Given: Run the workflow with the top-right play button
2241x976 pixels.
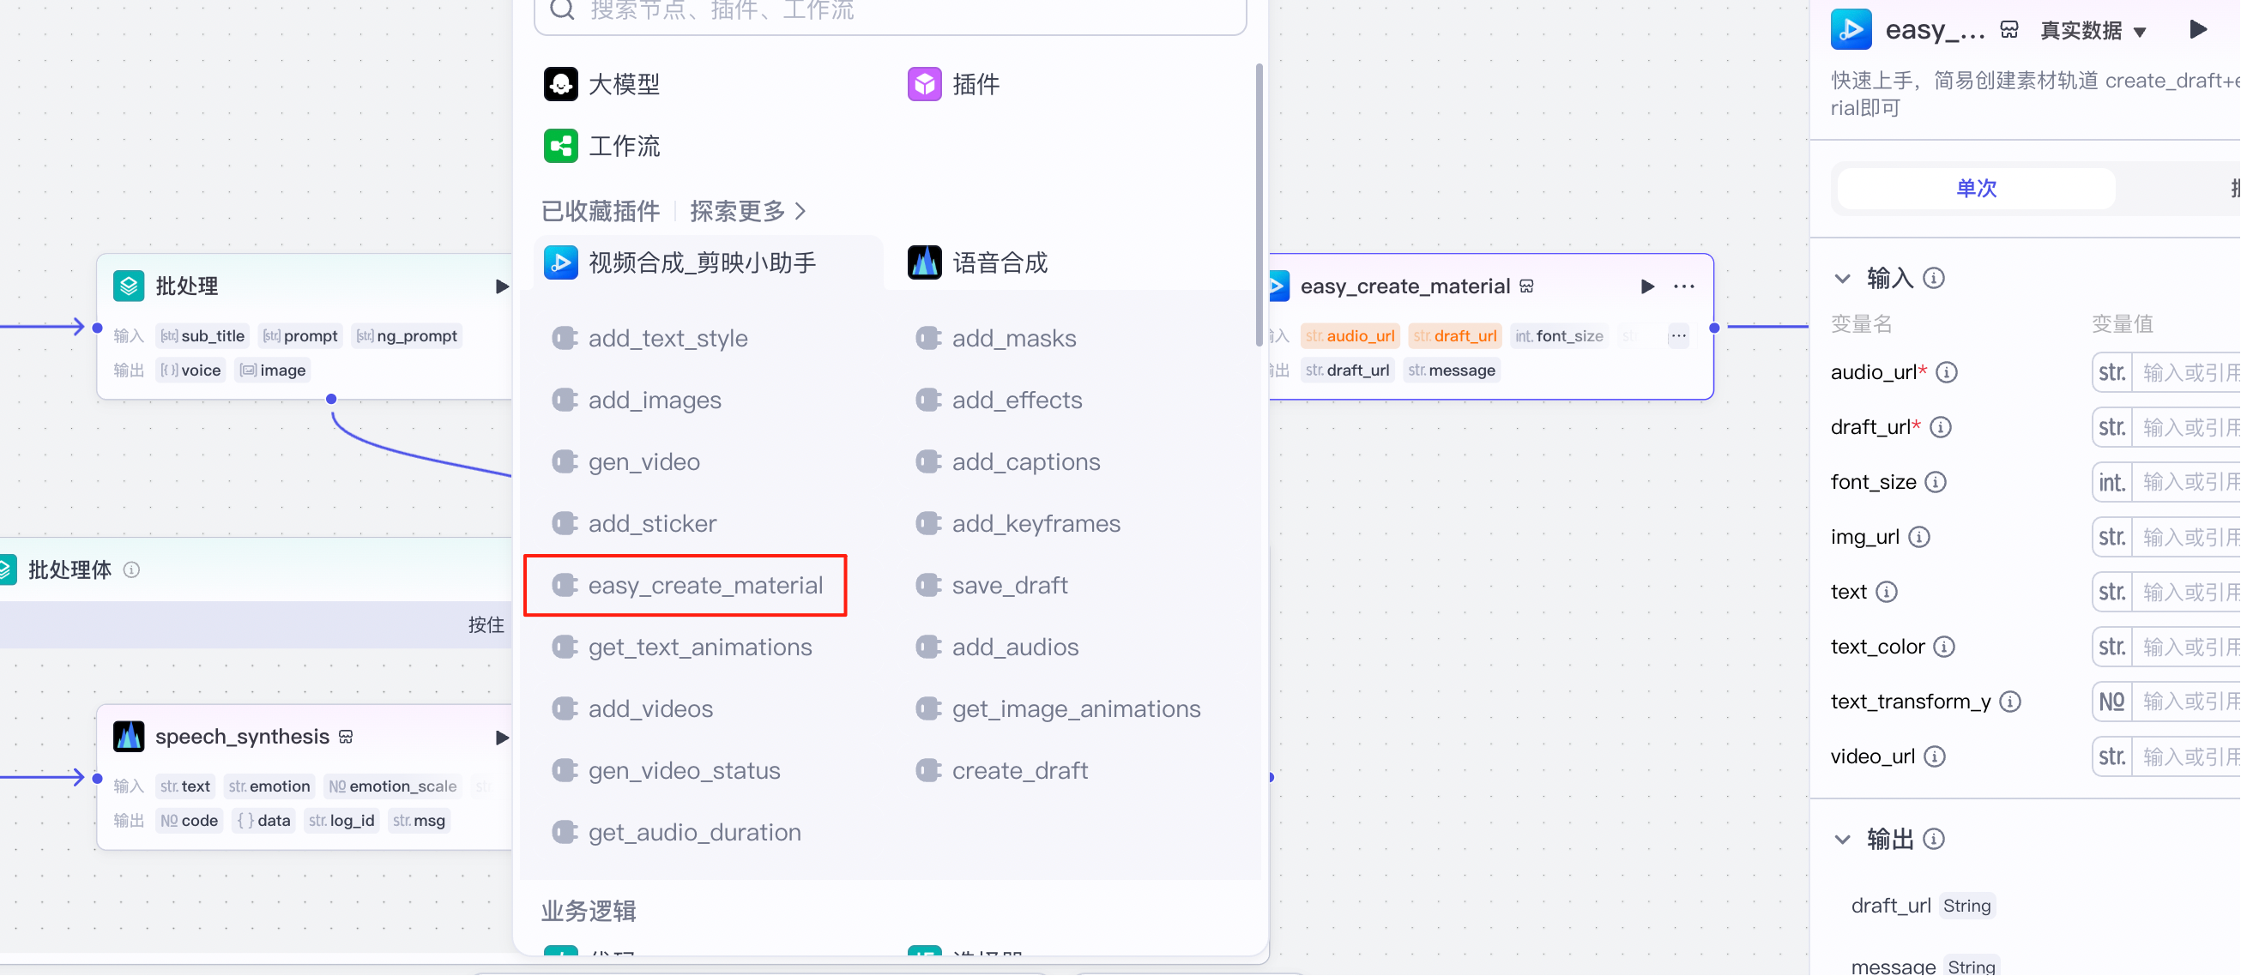Looking at the screenshot, I should (x=2198, y=28).
